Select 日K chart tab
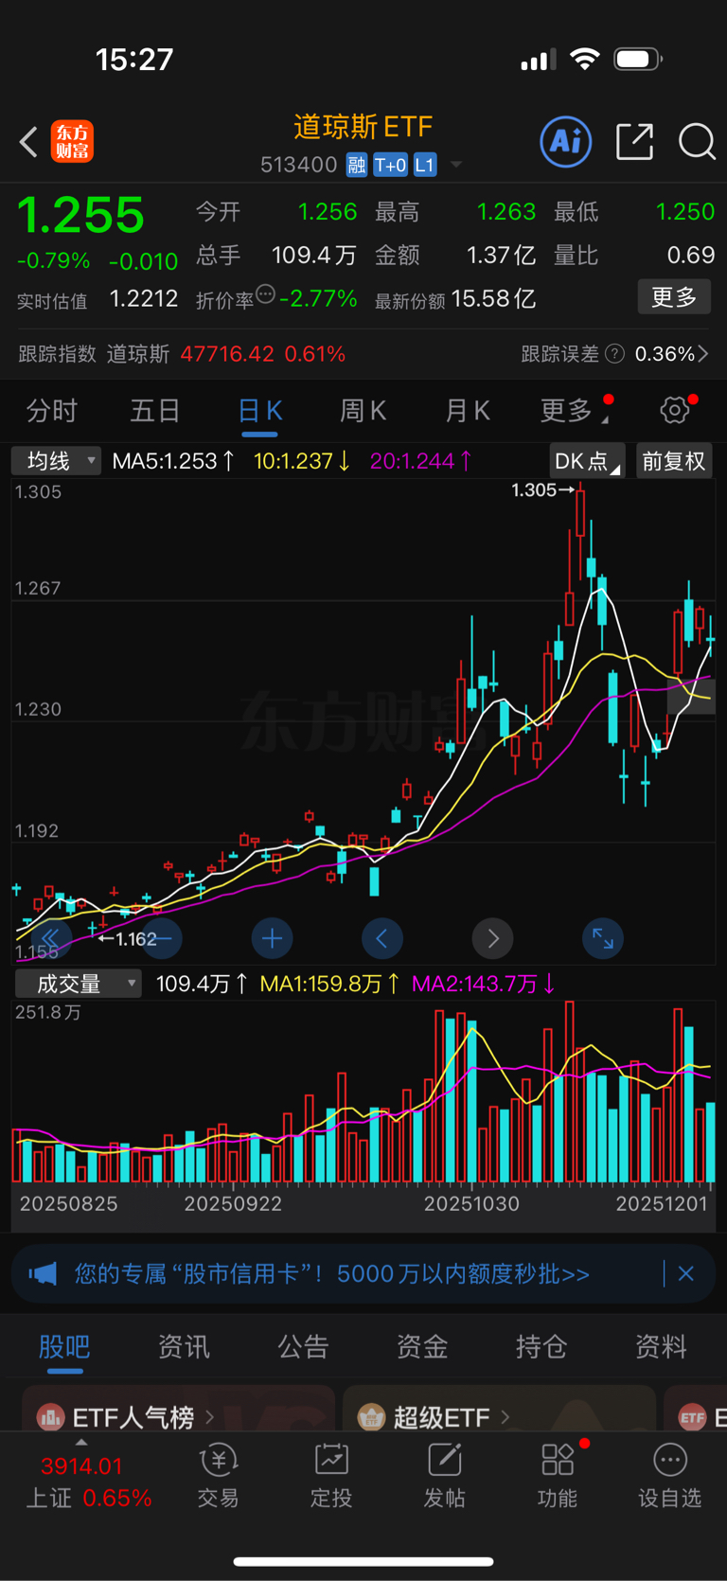 coord(259,411)
